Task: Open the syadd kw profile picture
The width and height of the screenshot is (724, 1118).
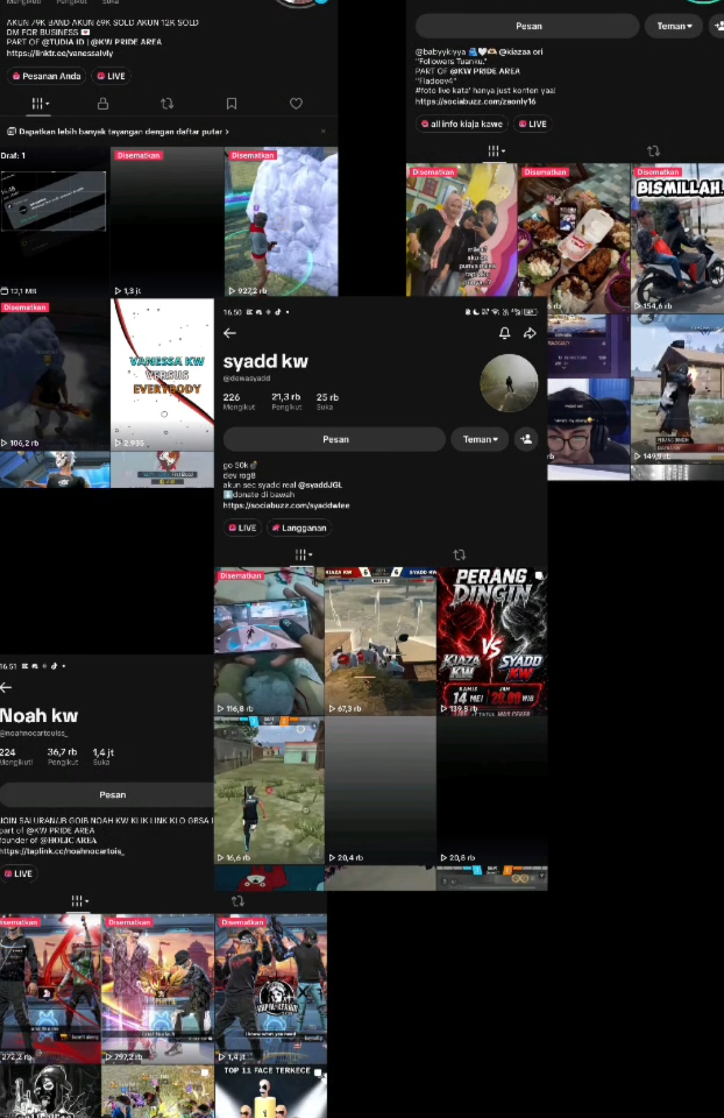Action: (509, 383)
